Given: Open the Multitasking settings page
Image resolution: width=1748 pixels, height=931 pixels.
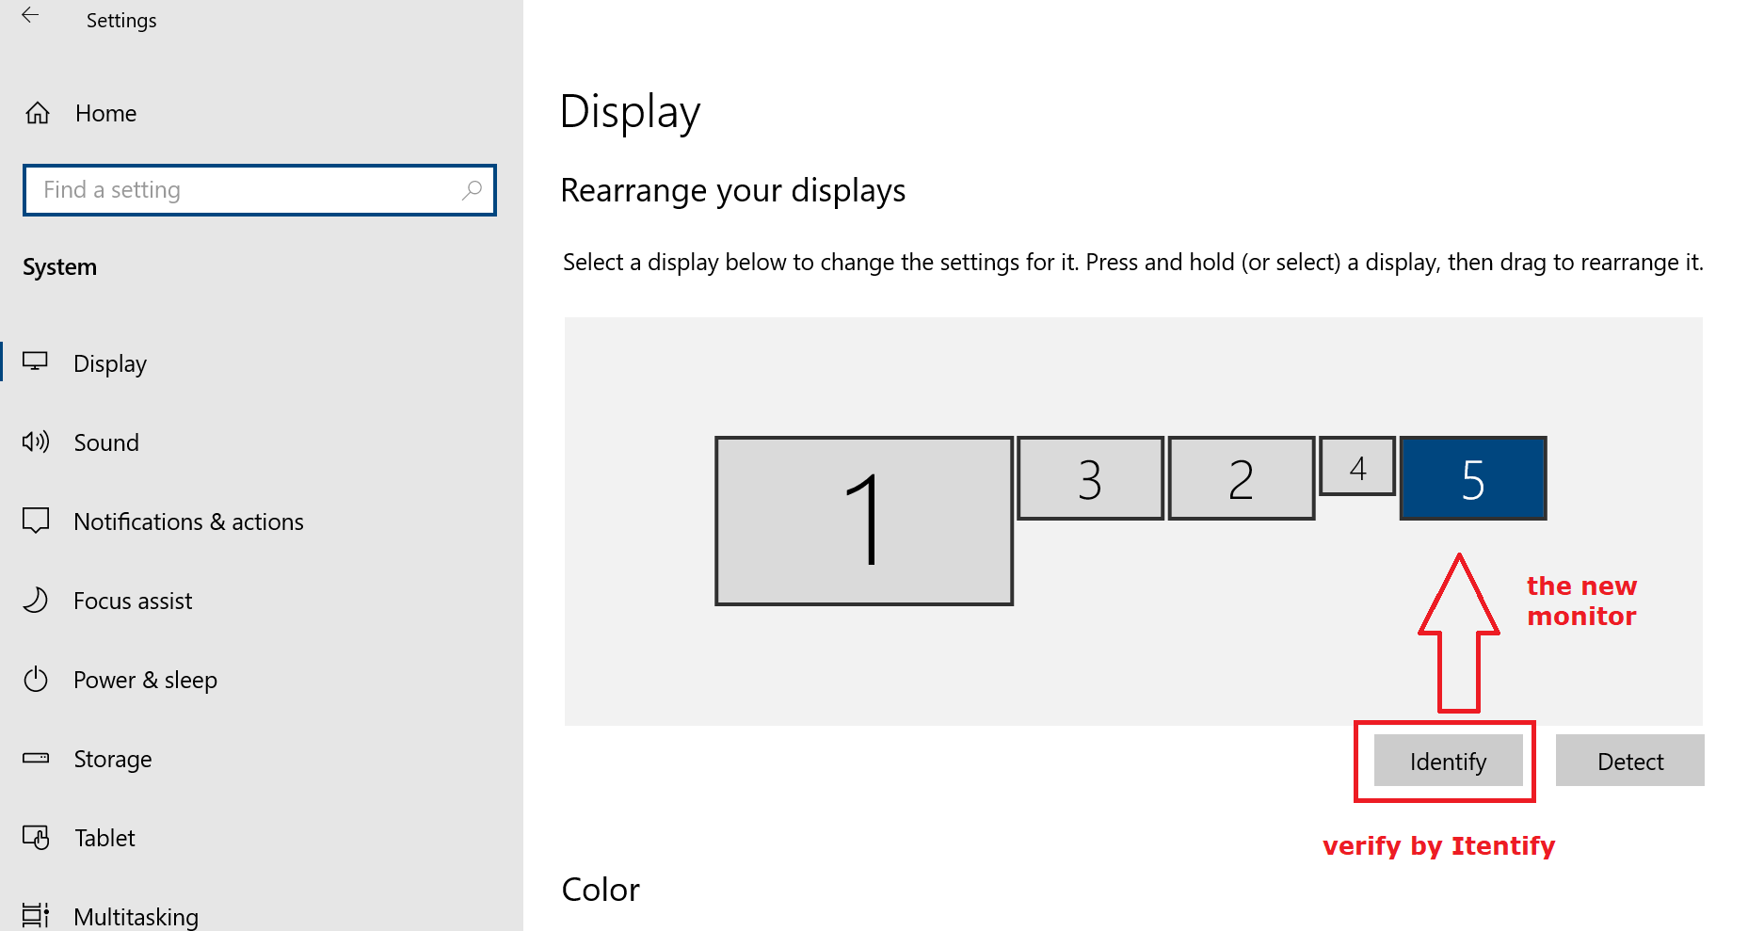Looking at the screenshot, I should tap(136, 916).
